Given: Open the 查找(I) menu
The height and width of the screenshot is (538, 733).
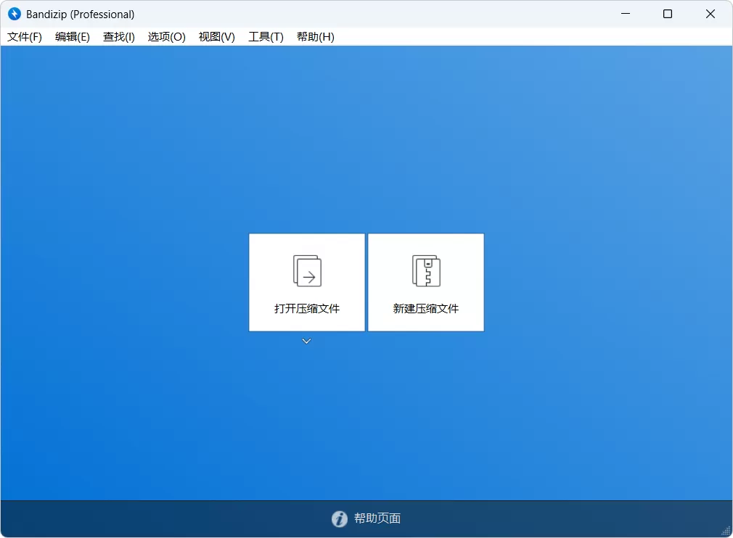Looking at the screenshot, I should [118, 36].
